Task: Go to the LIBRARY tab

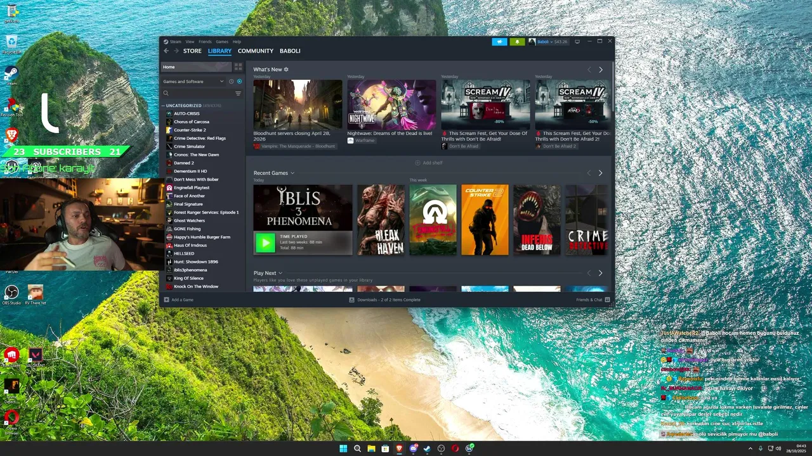Action: point(219,51)
